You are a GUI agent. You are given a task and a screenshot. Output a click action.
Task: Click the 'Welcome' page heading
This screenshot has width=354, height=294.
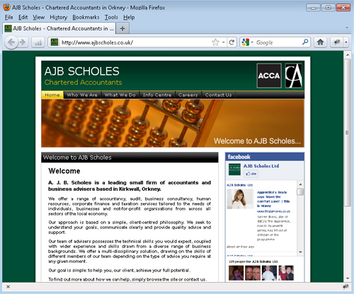(64, 171)
